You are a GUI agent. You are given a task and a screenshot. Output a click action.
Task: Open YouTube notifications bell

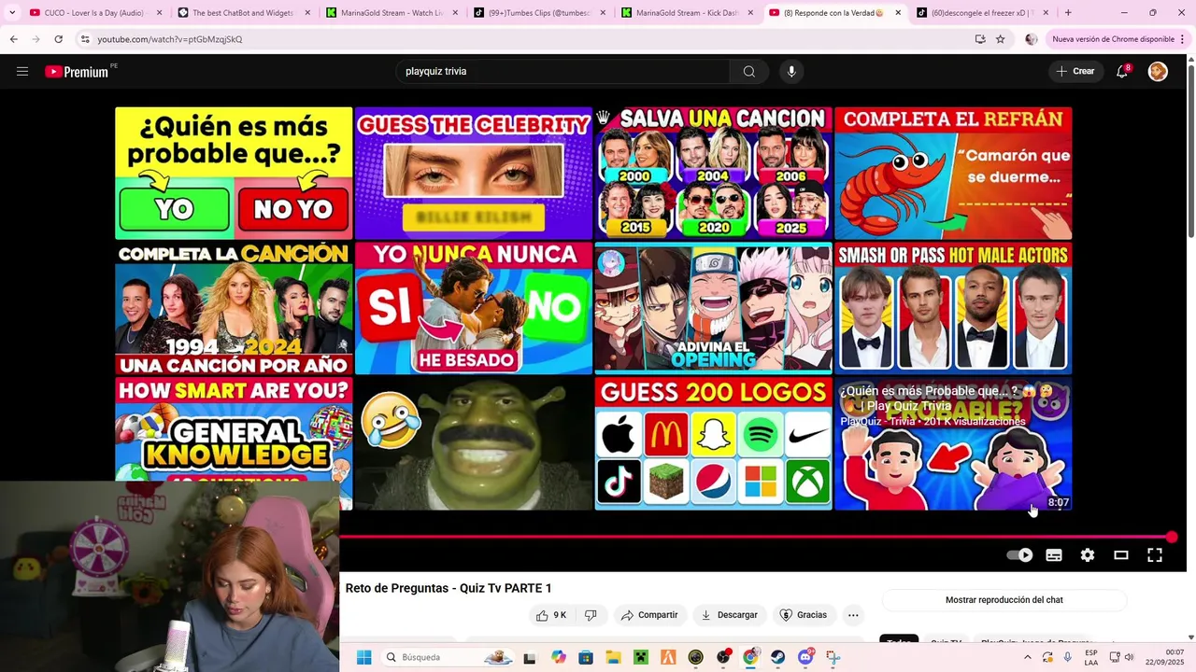tap(1122, 71)
